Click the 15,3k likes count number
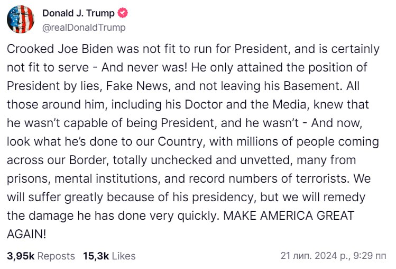396x269 pixels. tap(96, 256)
